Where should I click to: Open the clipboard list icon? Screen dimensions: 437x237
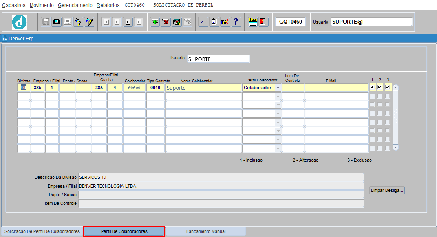tap(214, 22)
